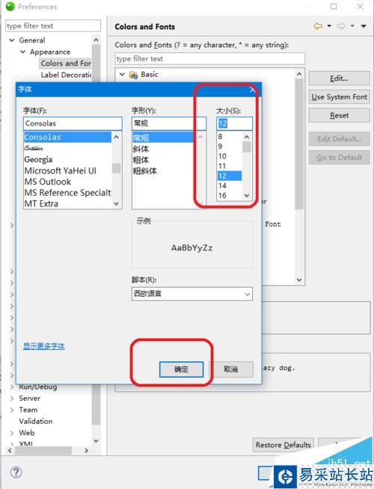The width and height of the screenshot is (374, 489).
Task: Expand the Web tree node
Action: (12, 433)
